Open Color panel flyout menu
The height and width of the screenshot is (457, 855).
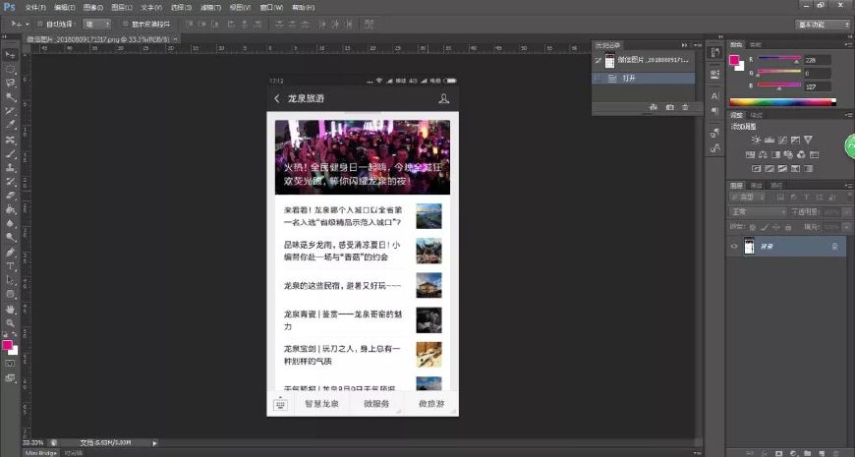tap(848, 45)
